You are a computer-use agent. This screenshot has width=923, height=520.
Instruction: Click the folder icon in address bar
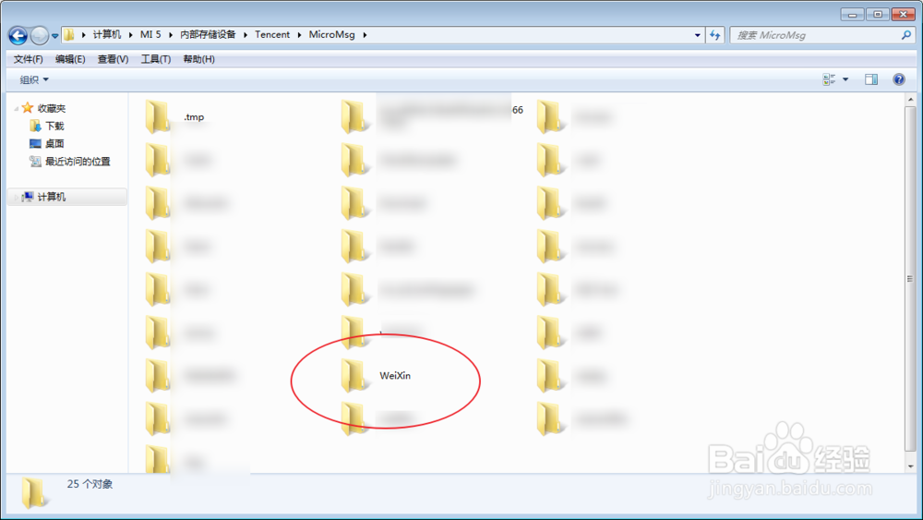(x=69, y=35)
